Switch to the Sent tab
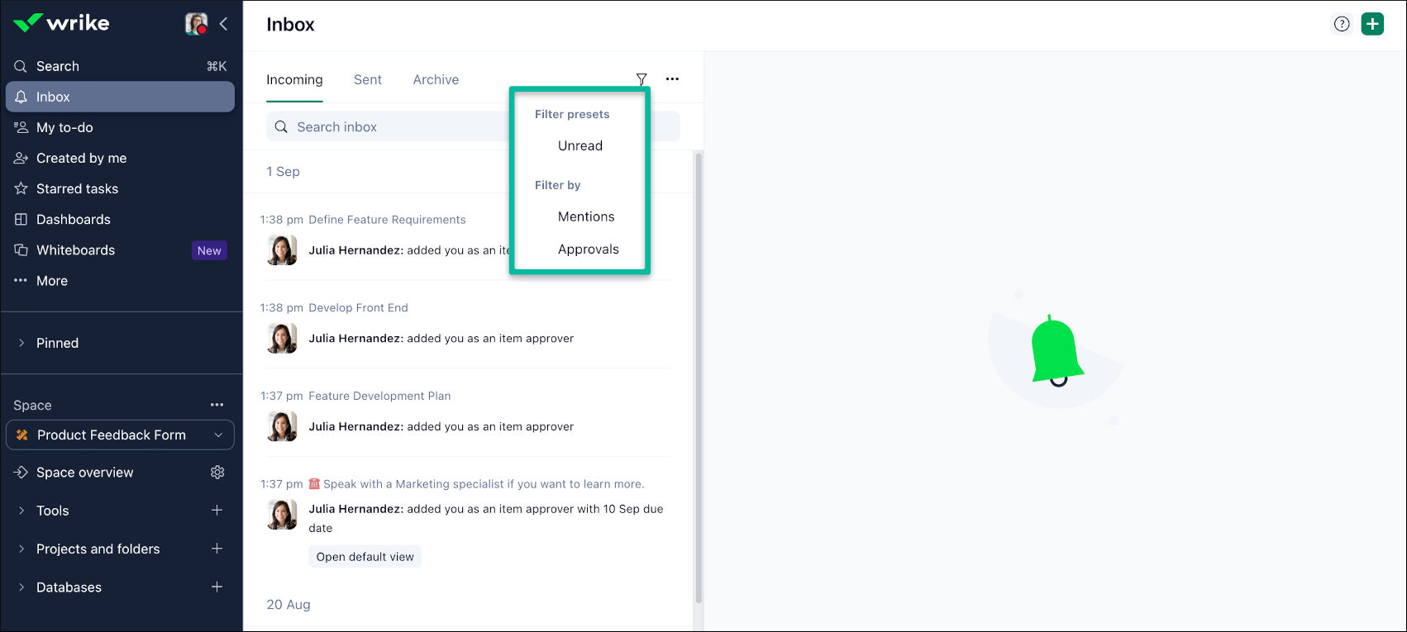The height and width of the screenshot is (632, 1407). click(x=368, y=79)
